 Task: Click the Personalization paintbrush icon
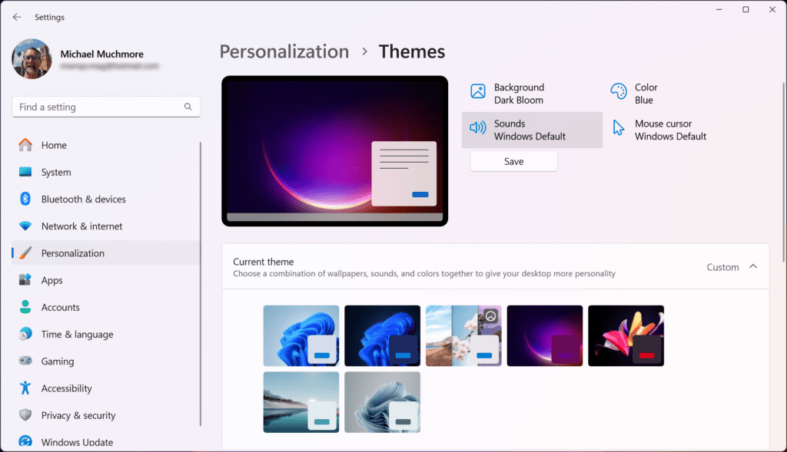[25, 253]
